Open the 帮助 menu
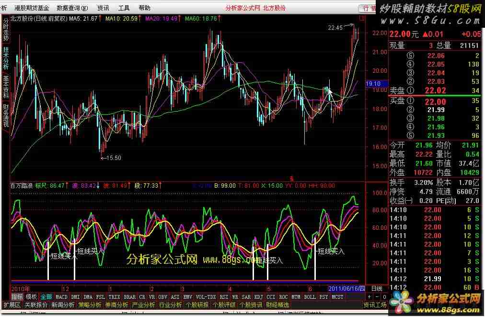 click(x=144, y=8)
